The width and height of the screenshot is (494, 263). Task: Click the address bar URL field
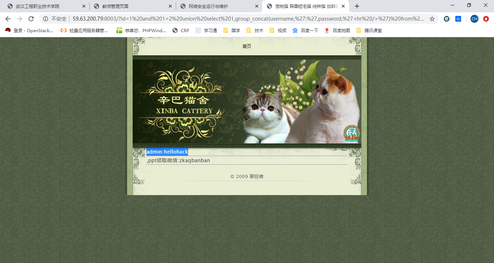[248, 19]
